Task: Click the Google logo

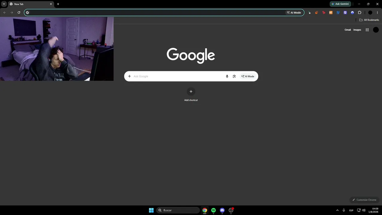Action: pyautogui.click(x=191, y=56)
